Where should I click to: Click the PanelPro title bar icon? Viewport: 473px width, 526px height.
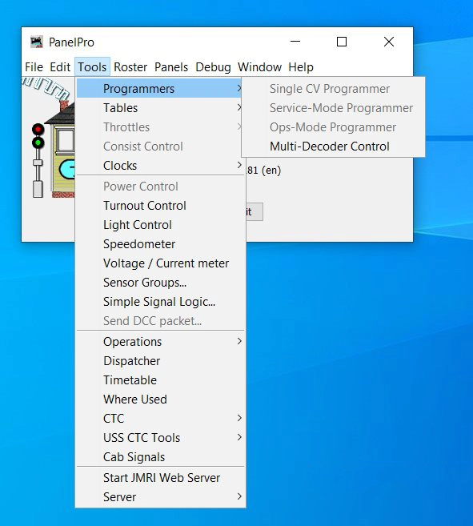click(37, 42)
